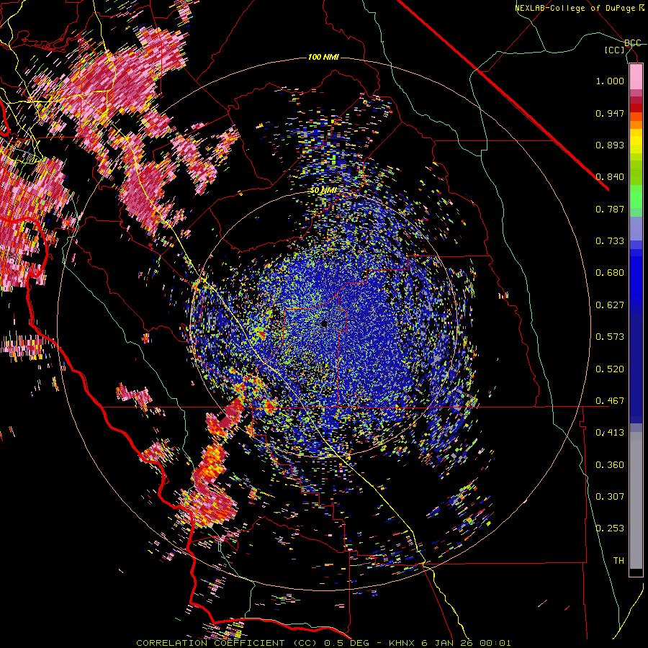Click the 0.467 legend value
This screenshot has height=648, width=648.
pyautogui.click(x=610, y=401)
